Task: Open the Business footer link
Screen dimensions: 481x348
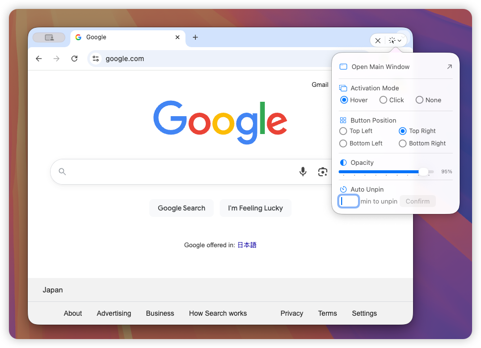Action: [x=160, y=313]
